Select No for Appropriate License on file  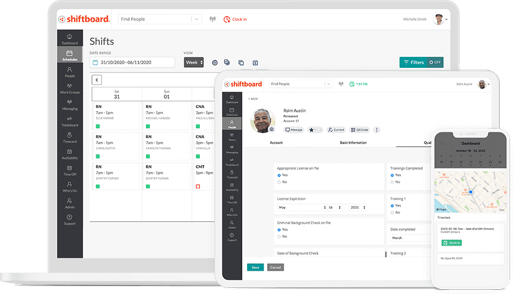(279, 182)
